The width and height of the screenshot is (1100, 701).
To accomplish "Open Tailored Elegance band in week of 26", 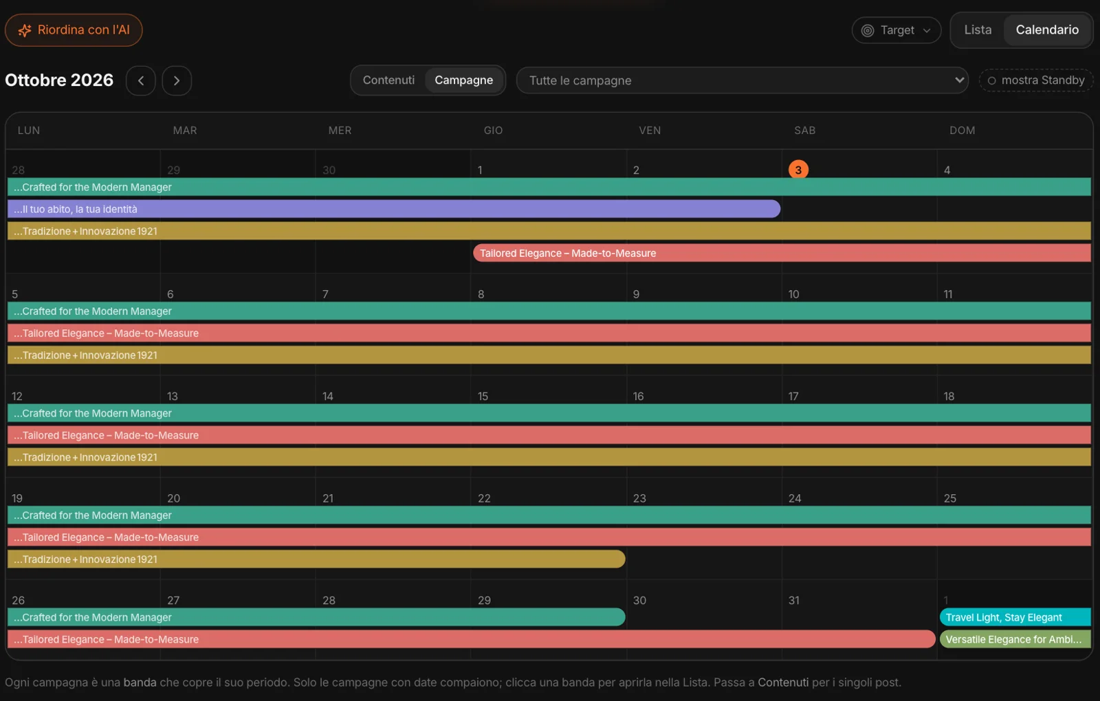I will tap(472, 639).
